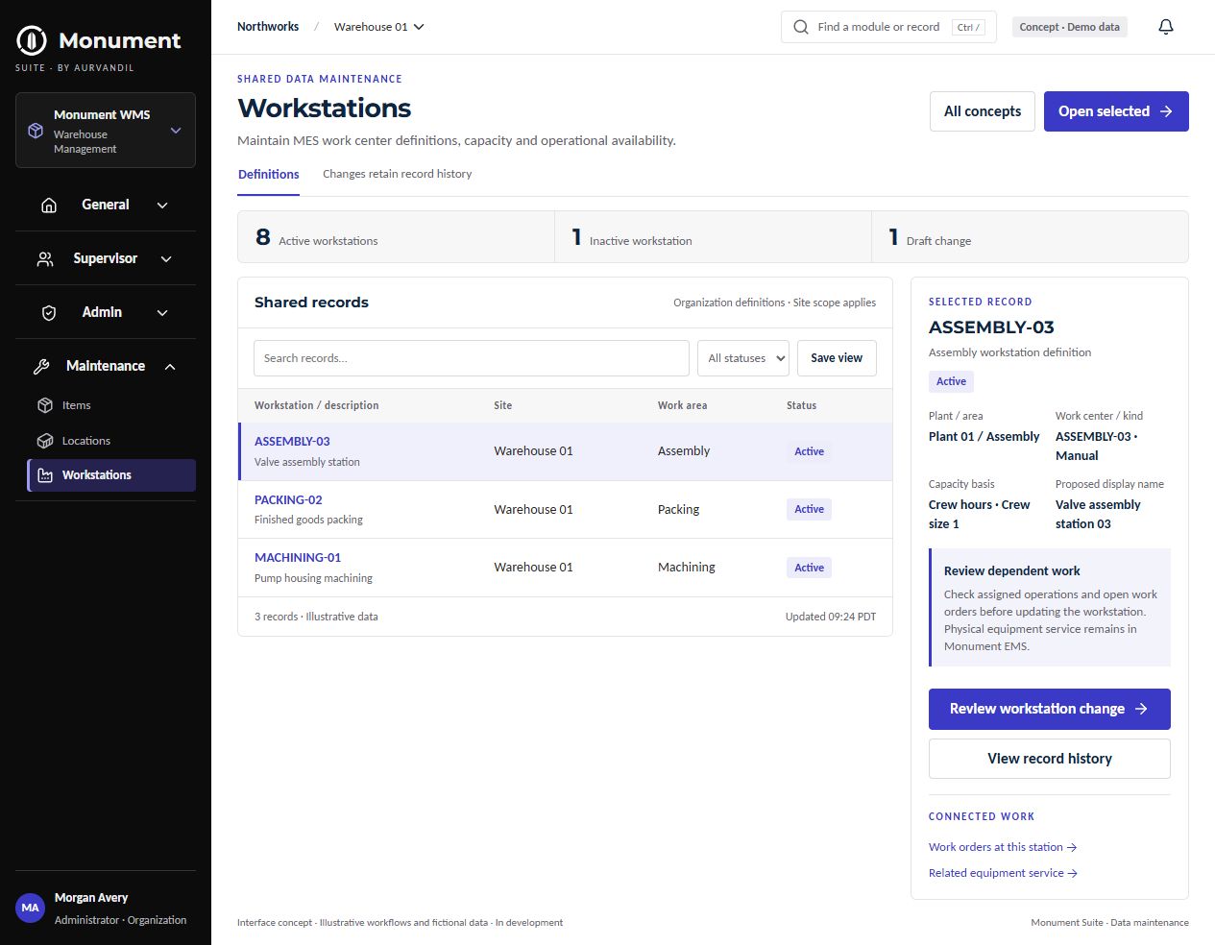Click arrow beside Related equipment service
This screenshot has width=1215, height=945.
click(1073, 873)
